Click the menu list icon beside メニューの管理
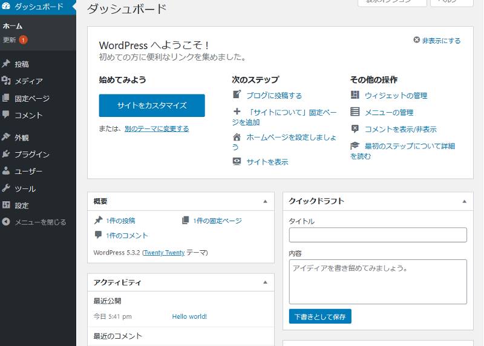Screen dimensions: 484x346 click(x=355, y=111)
